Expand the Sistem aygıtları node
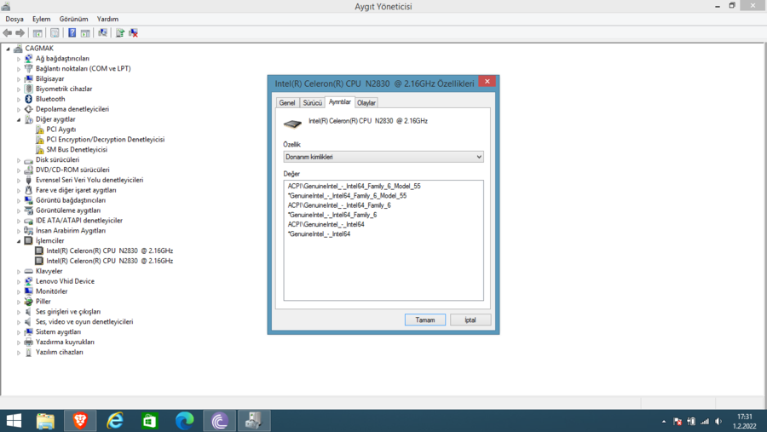This screenshot has width=767, height=432. tap(19, 332)
